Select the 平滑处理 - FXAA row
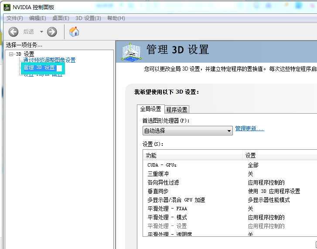This screenshot has width=317, height=249. 230,209
